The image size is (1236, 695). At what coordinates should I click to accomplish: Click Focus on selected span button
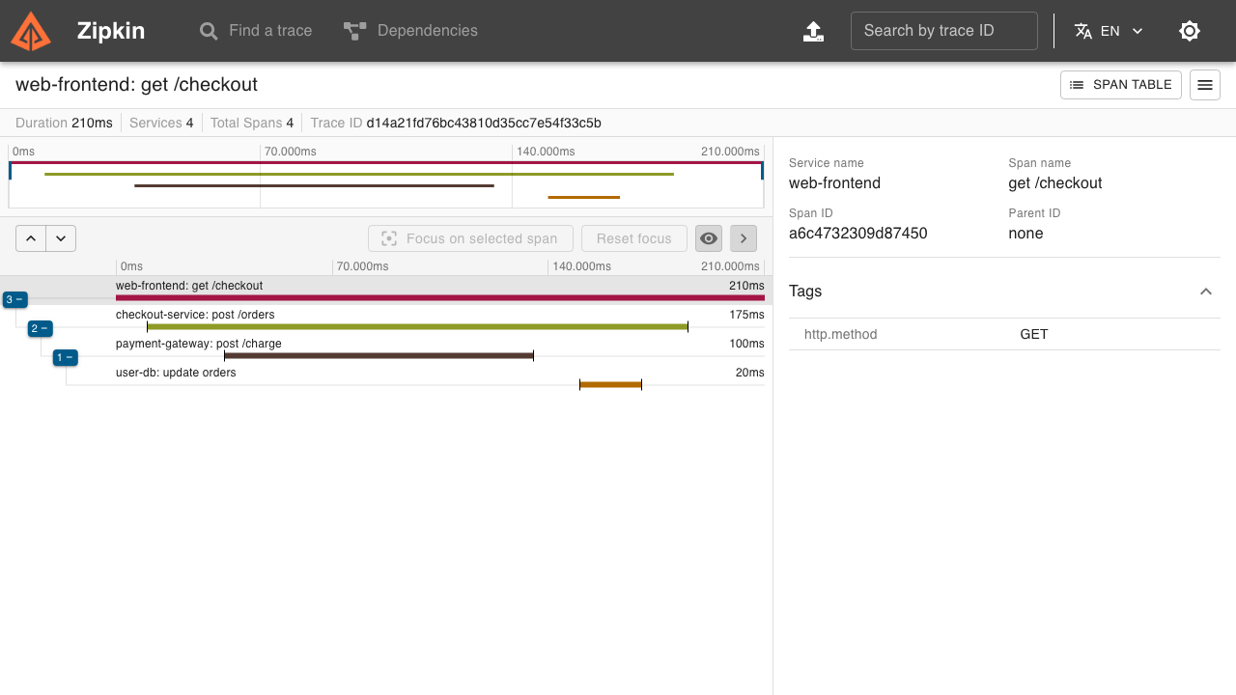click(x=470, y=238)
